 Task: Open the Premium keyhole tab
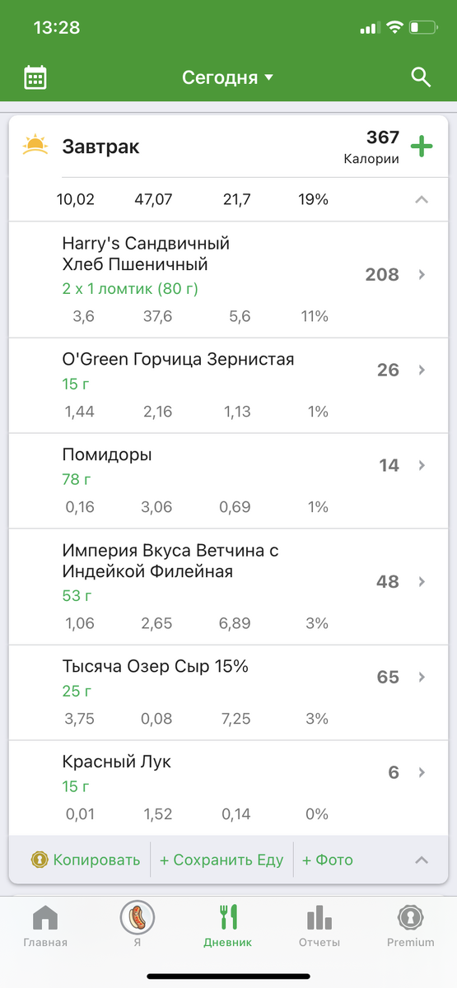point(411,926)
